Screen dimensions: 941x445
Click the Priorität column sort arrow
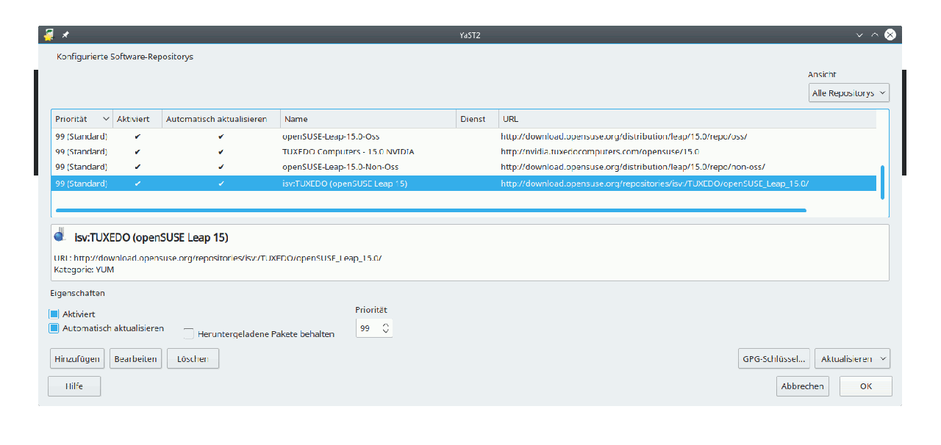click(x=106, y=119)
